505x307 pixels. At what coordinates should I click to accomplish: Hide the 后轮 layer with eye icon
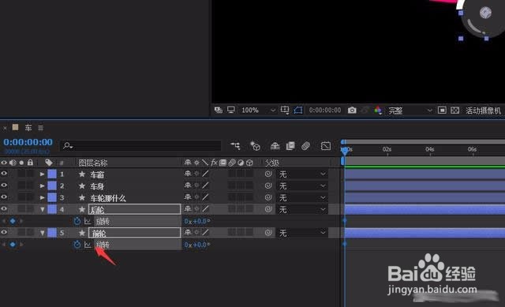4,209
